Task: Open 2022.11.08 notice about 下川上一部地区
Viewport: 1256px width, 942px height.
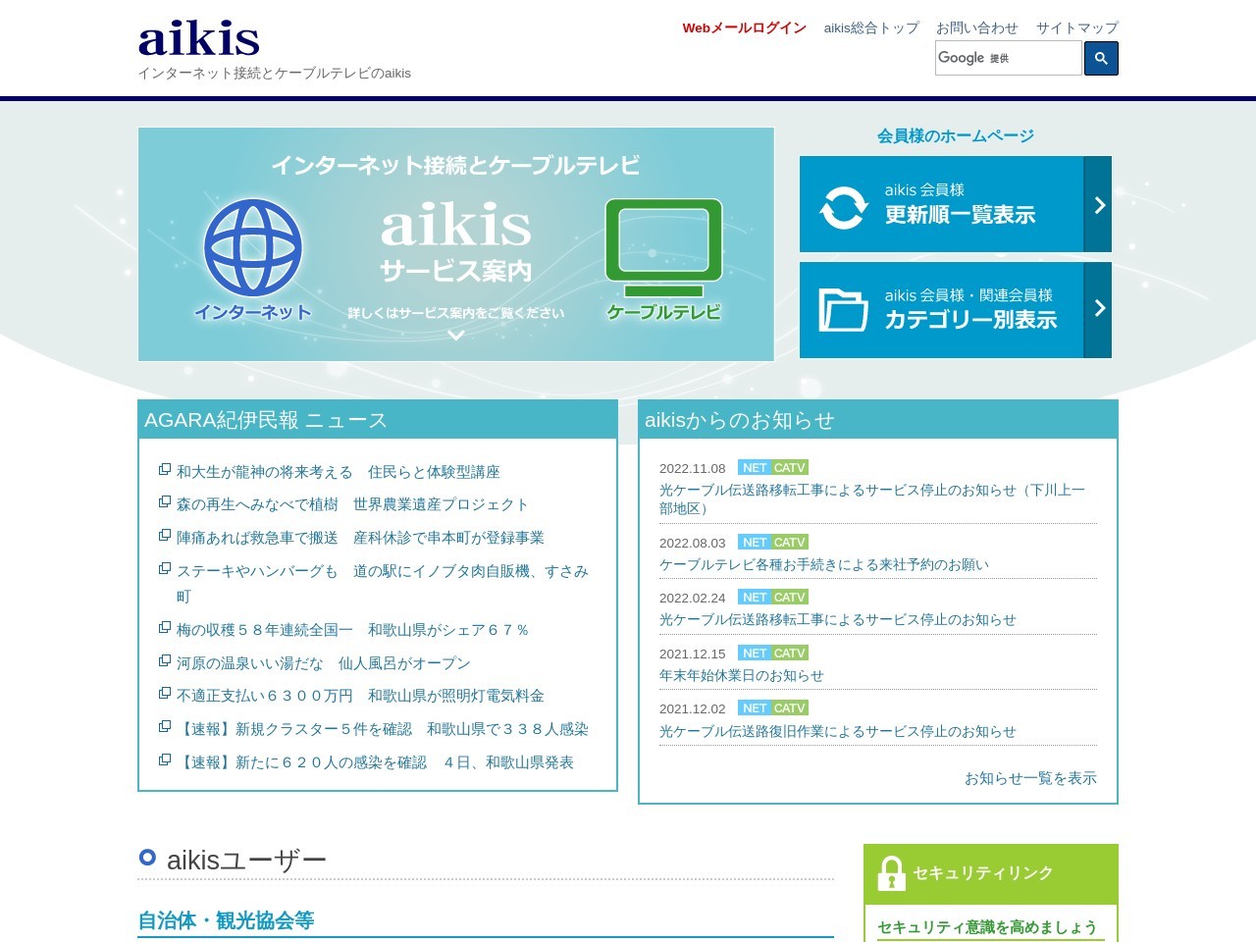Action: click(x=872, y=498)
